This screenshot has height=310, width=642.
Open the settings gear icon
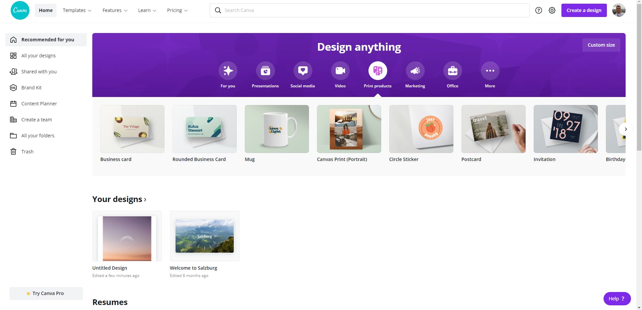[552, 10]
